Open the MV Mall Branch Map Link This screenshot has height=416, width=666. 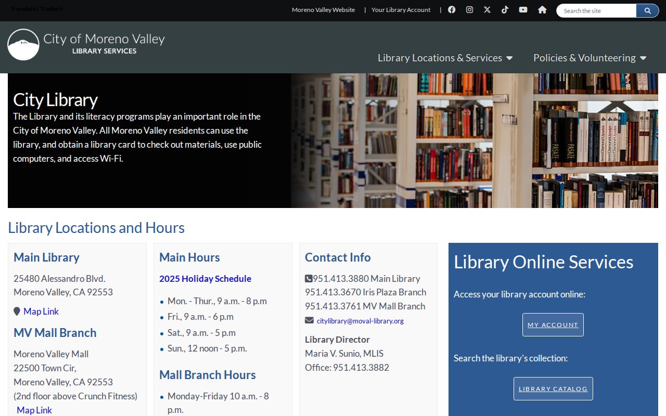click(x=34, y=410)
